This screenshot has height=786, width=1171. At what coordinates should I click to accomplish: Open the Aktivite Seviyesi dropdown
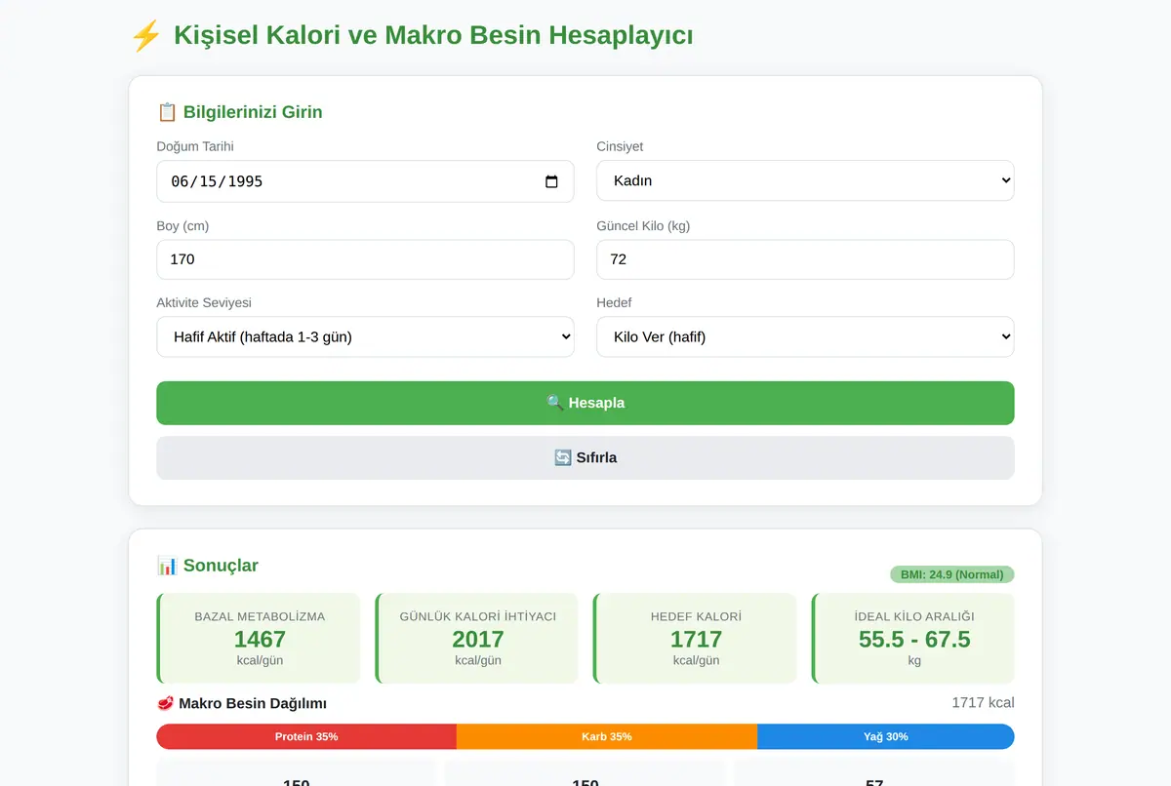[x=365, y=336]
